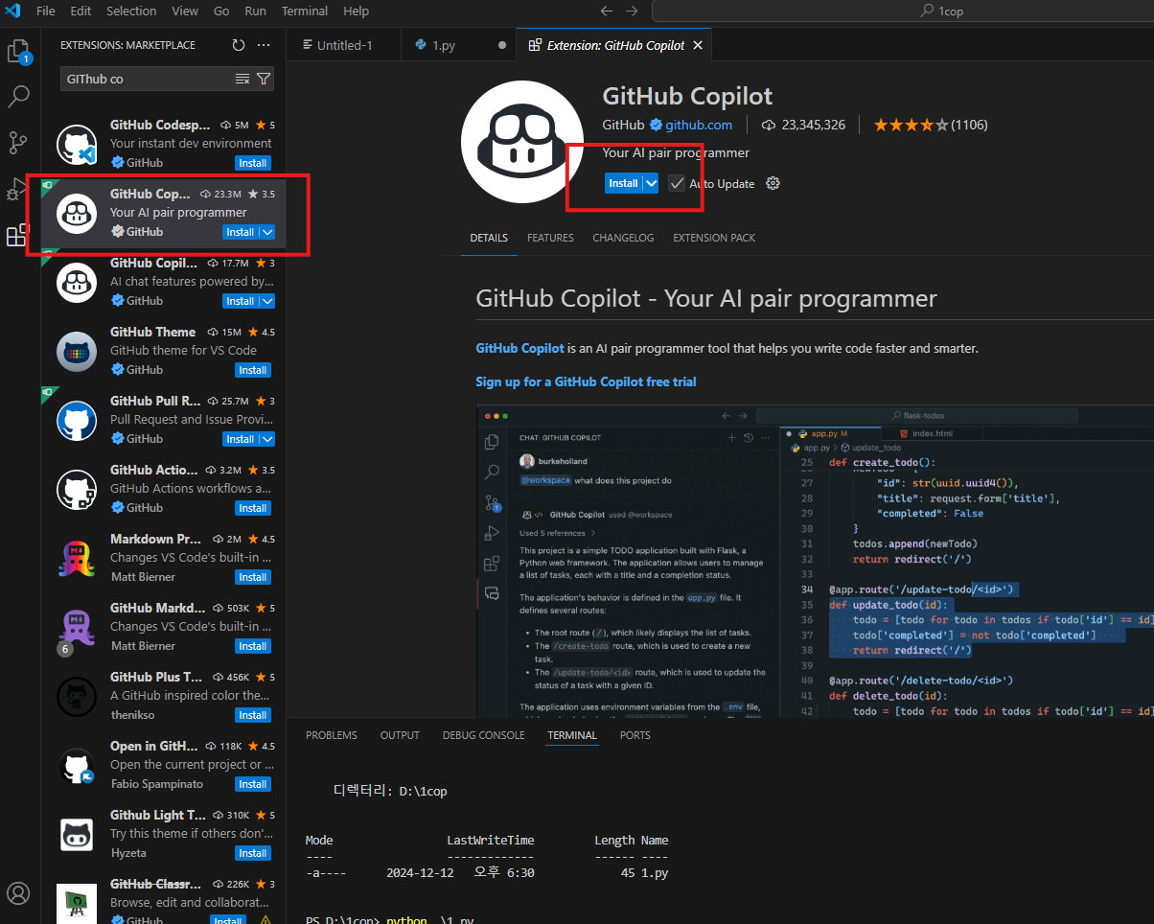Click GitHub Codespaces extension icon
Screen dimensions: 1154x924
(77, 145)
